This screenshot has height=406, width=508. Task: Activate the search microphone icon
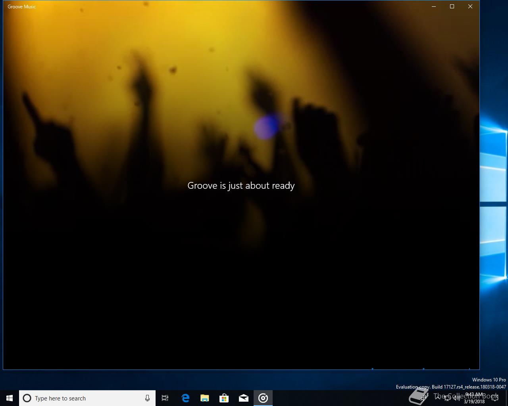coord(147,398)
